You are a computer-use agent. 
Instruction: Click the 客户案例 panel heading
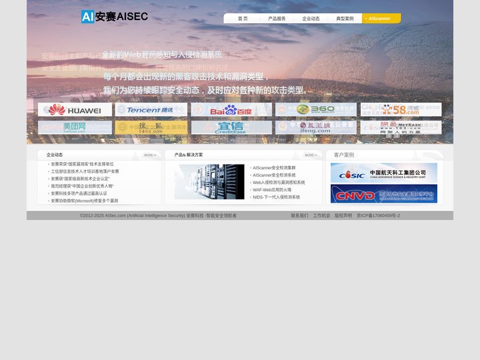pyautogui.click(x=344, y=155)
